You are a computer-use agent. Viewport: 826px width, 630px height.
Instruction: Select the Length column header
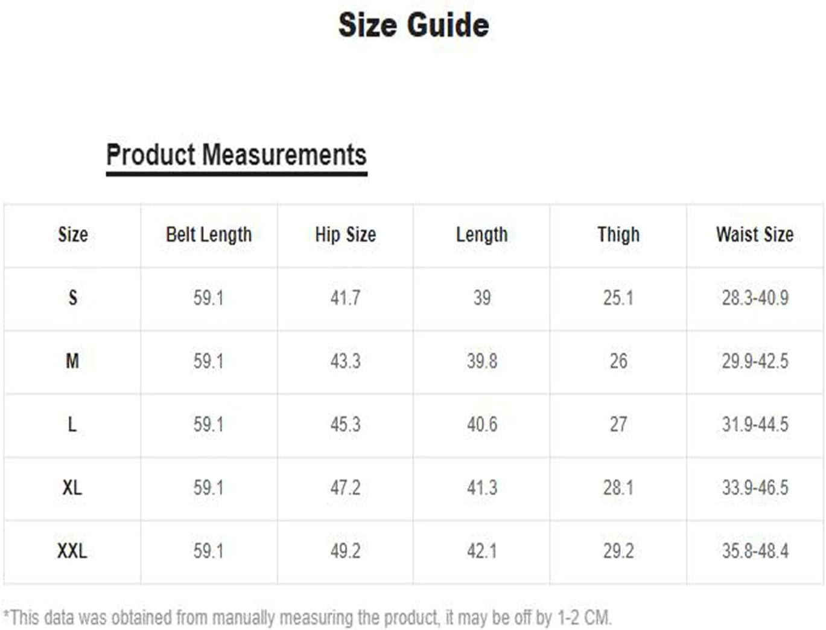click(x=481, y=234)
